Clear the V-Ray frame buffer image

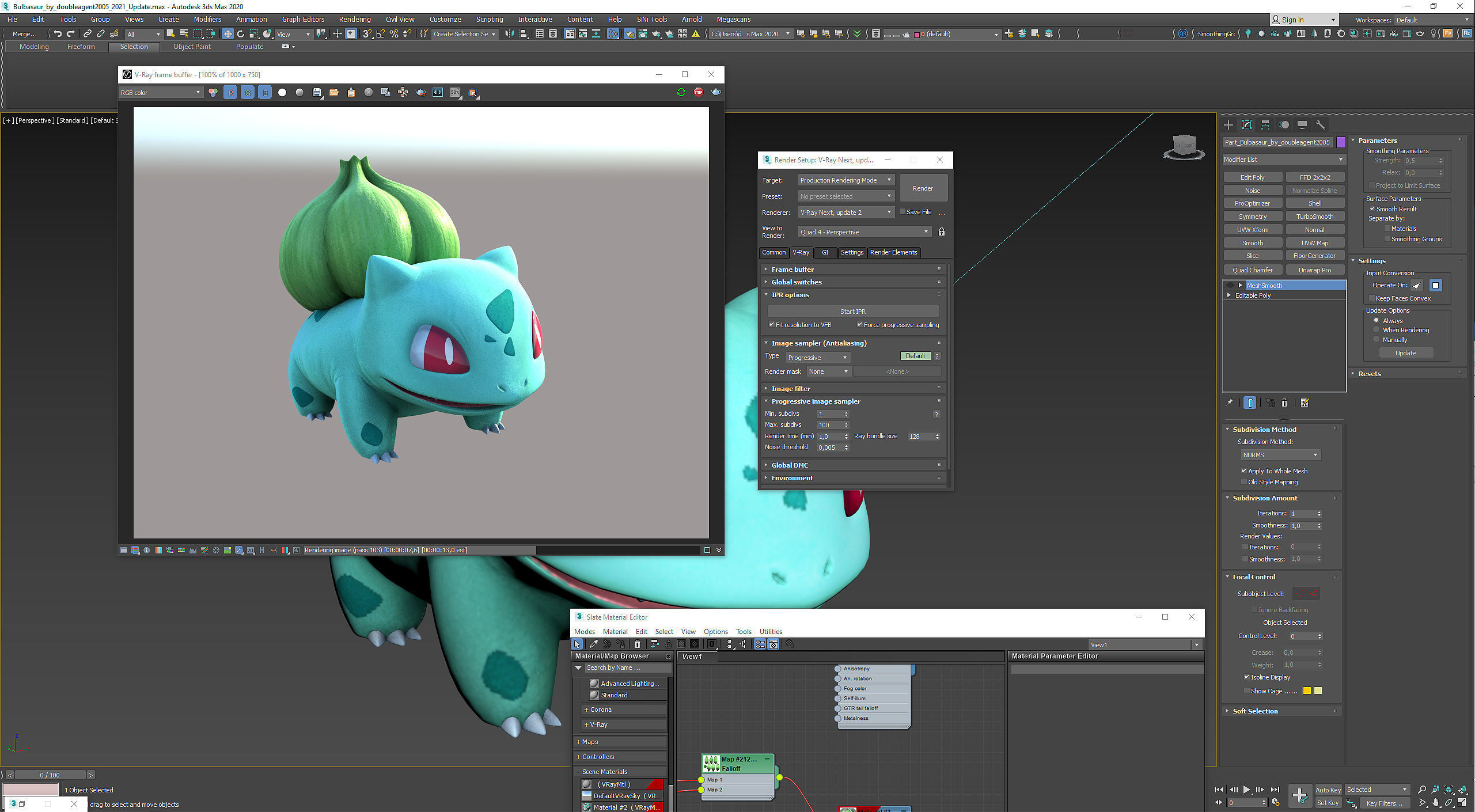[369, 93]
